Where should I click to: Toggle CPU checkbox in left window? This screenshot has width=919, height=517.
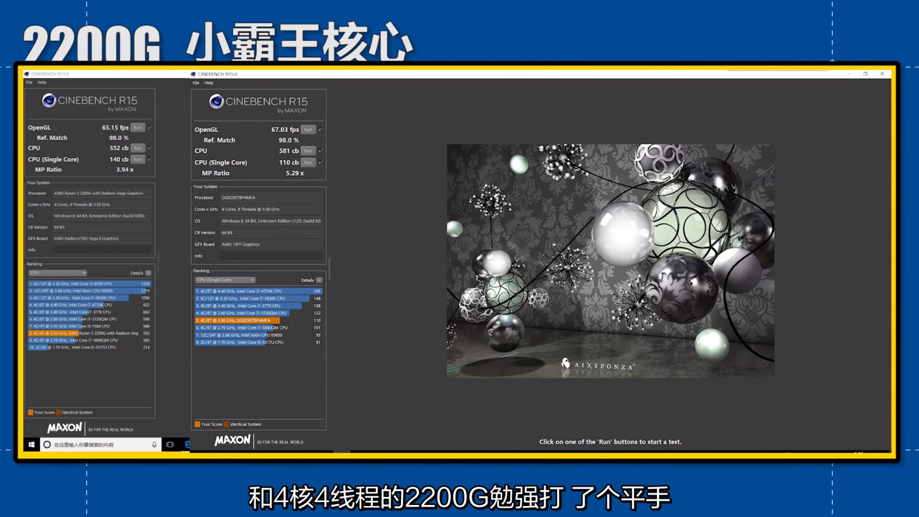click(149, 148)
